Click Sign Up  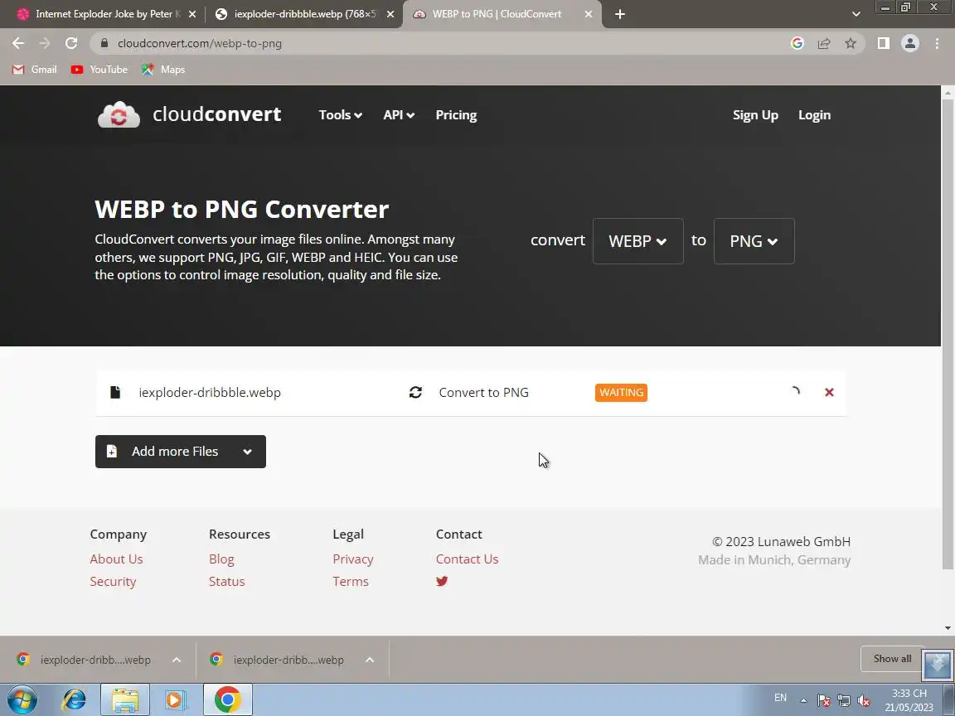click(x=755, y=115)
